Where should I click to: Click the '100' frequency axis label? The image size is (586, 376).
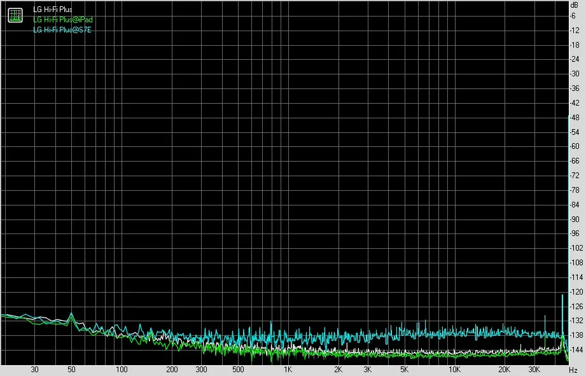(122, 370)
